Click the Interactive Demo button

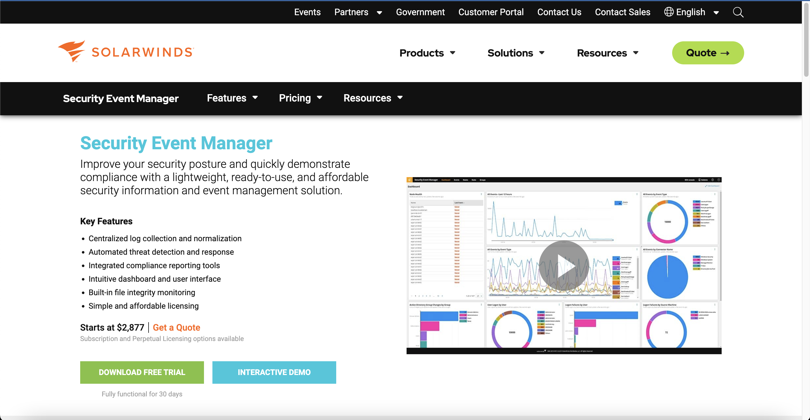tap(274, 372)
